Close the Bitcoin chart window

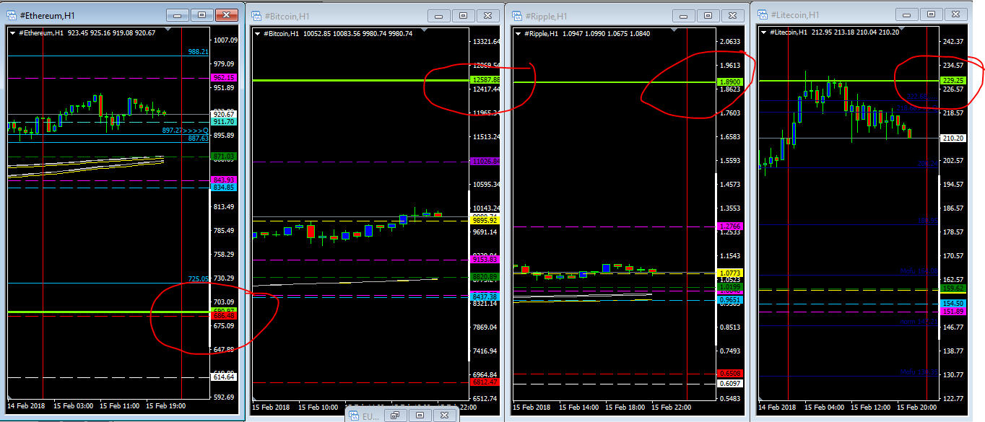pos(488,15)
